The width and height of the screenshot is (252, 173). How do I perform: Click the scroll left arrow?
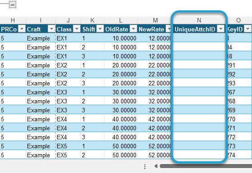point(156,166)
